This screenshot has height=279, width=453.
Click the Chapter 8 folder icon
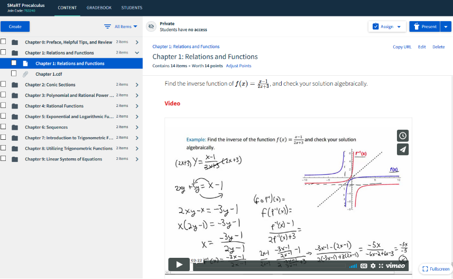pos(15,149)
